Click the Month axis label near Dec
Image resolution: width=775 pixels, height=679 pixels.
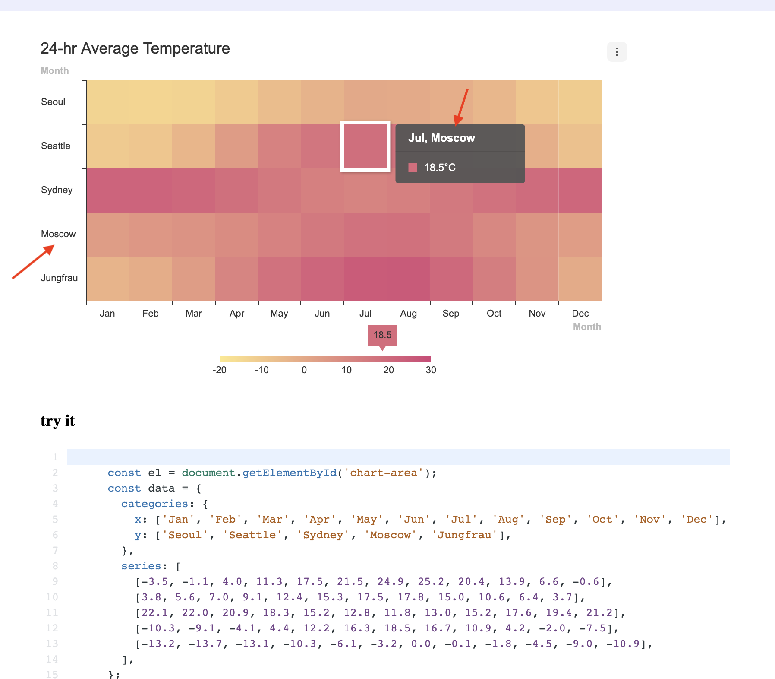587,327
